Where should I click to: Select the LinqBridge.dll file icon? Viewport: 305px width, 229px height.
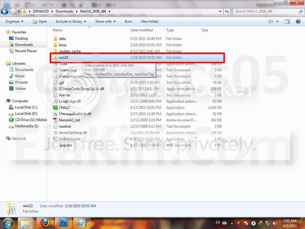[55, 101]
